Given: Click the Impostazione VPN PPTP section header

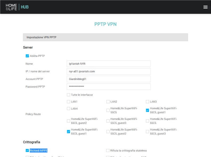Looking at the screenshot, I should point(105,37).
